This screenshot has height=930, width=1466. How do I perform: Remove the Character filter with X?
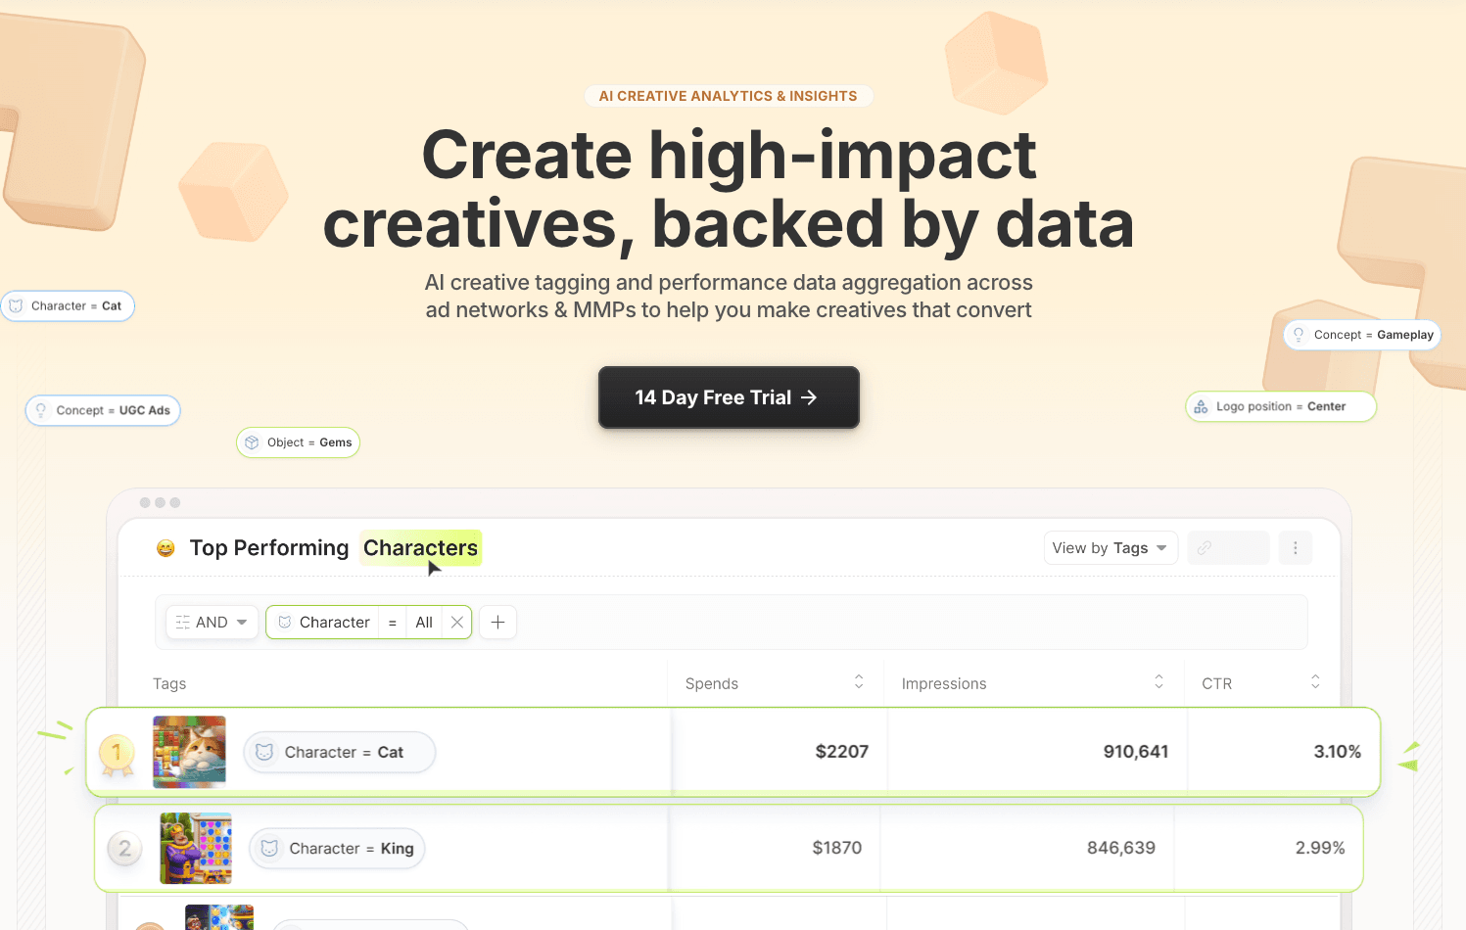(x=457, y=623)
